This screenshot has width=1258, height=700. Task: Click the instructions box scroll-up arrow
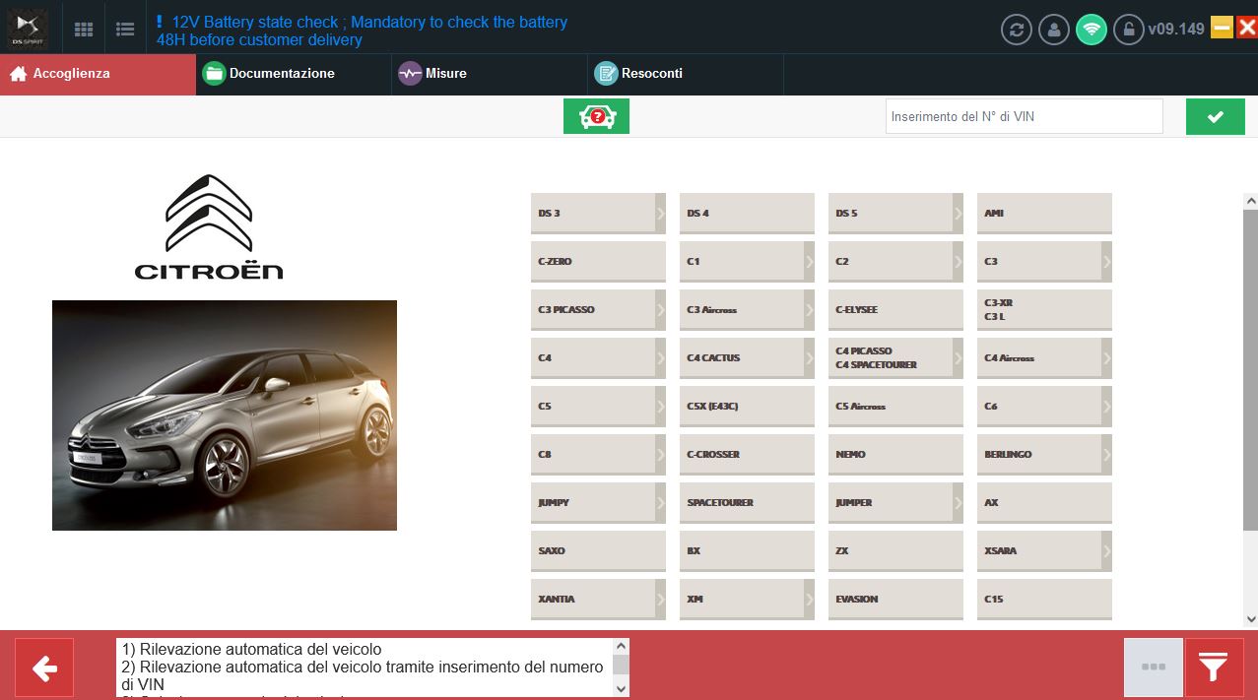621,647
